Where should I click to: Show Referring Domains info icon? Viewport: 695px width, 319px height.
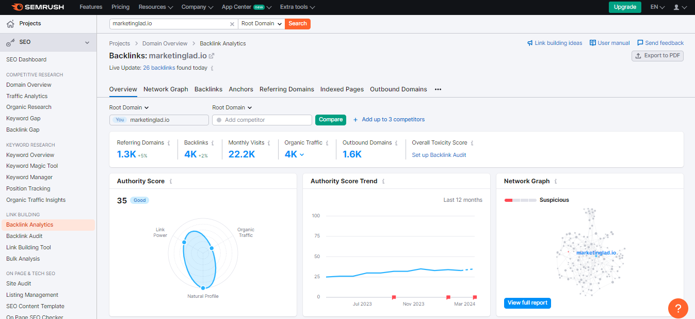[x=169, y=143]
